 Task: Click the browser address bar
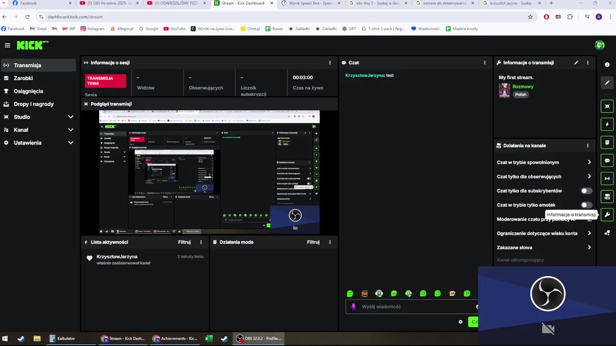[x=284, y=17]
